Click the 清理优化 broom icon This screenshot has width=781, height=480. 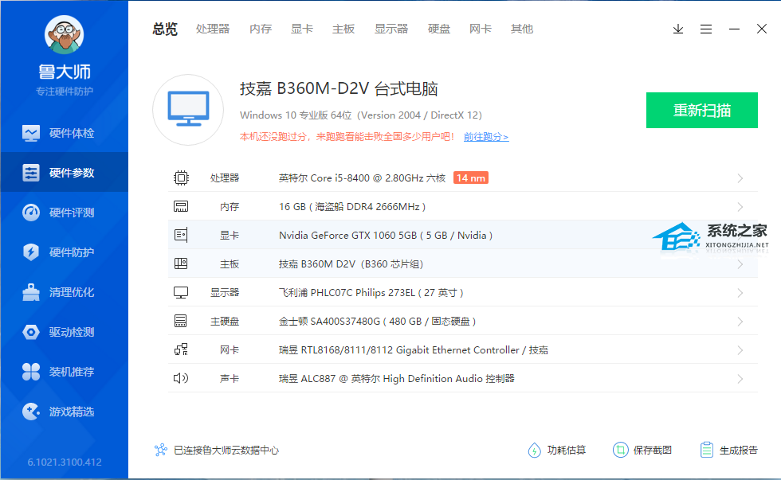pyautogui.click(x=31, y=292)
